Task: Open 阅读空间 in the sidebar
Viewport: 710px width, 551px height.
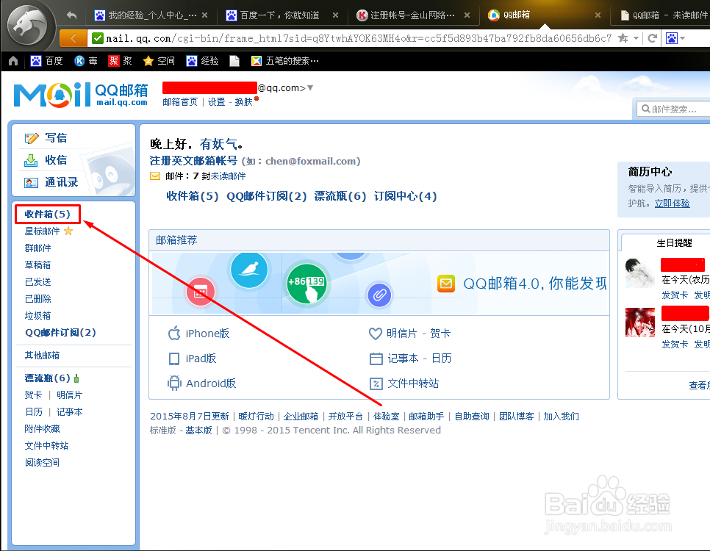Action: click(42, 463)
